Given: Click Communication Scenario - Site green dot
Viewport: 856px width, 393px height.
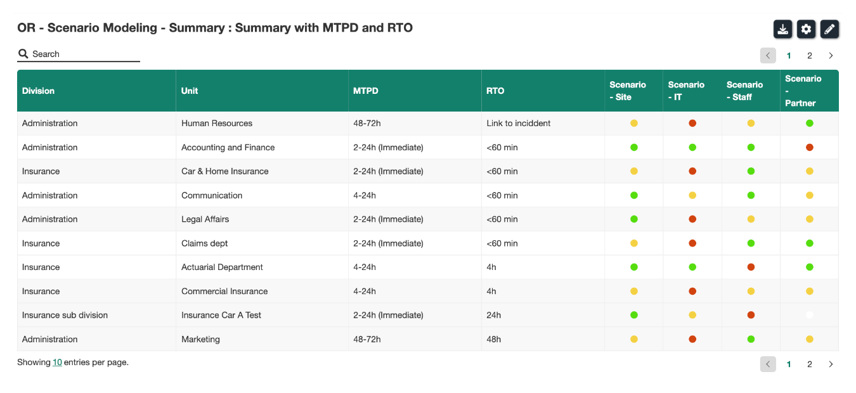Looking at the screenshot, I should pyautogui.click(x=634, y=195).
